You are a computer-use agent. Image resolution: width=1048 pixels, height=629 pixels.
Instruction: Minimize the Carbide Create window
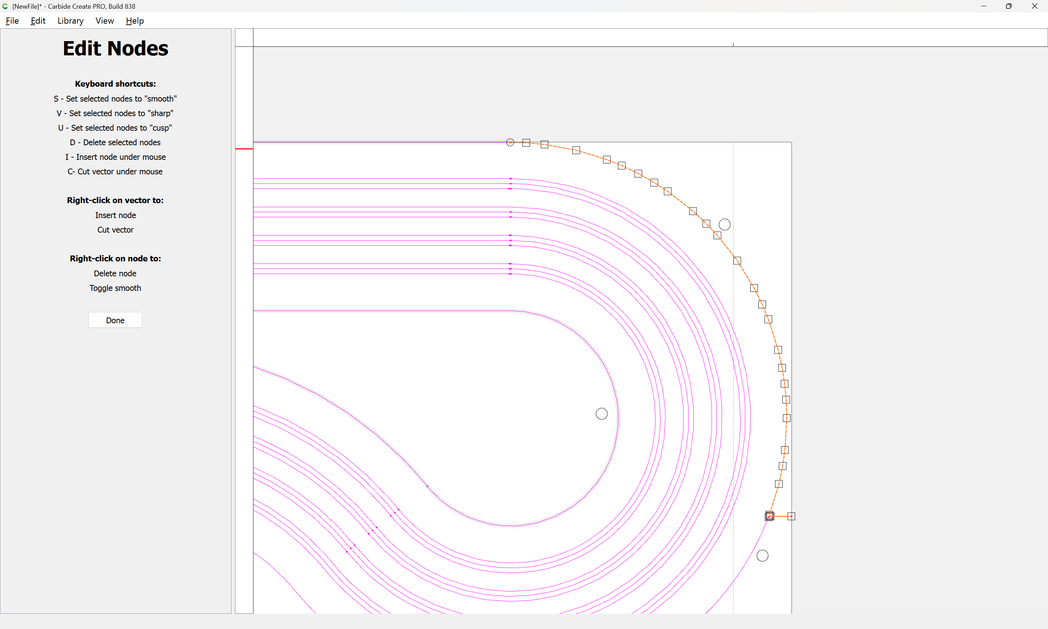(x=983, y=6)
